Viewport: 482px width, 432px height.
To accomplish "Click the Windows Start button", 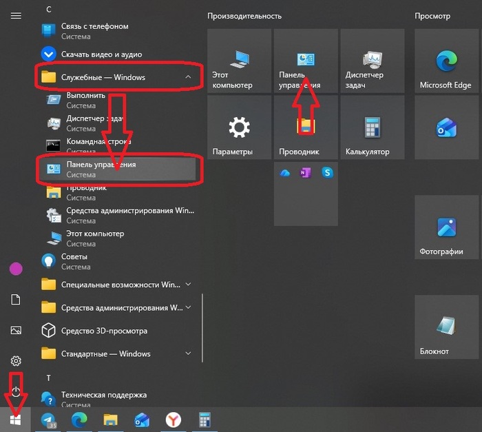I will click(16, 419).
